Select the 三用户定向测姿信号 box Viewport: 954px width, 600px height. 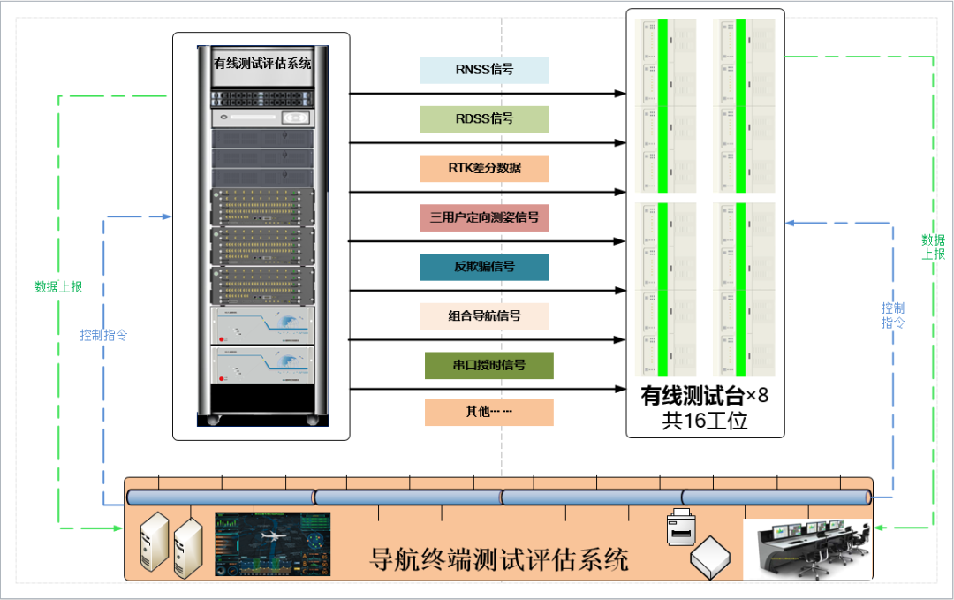click(484, 218)
